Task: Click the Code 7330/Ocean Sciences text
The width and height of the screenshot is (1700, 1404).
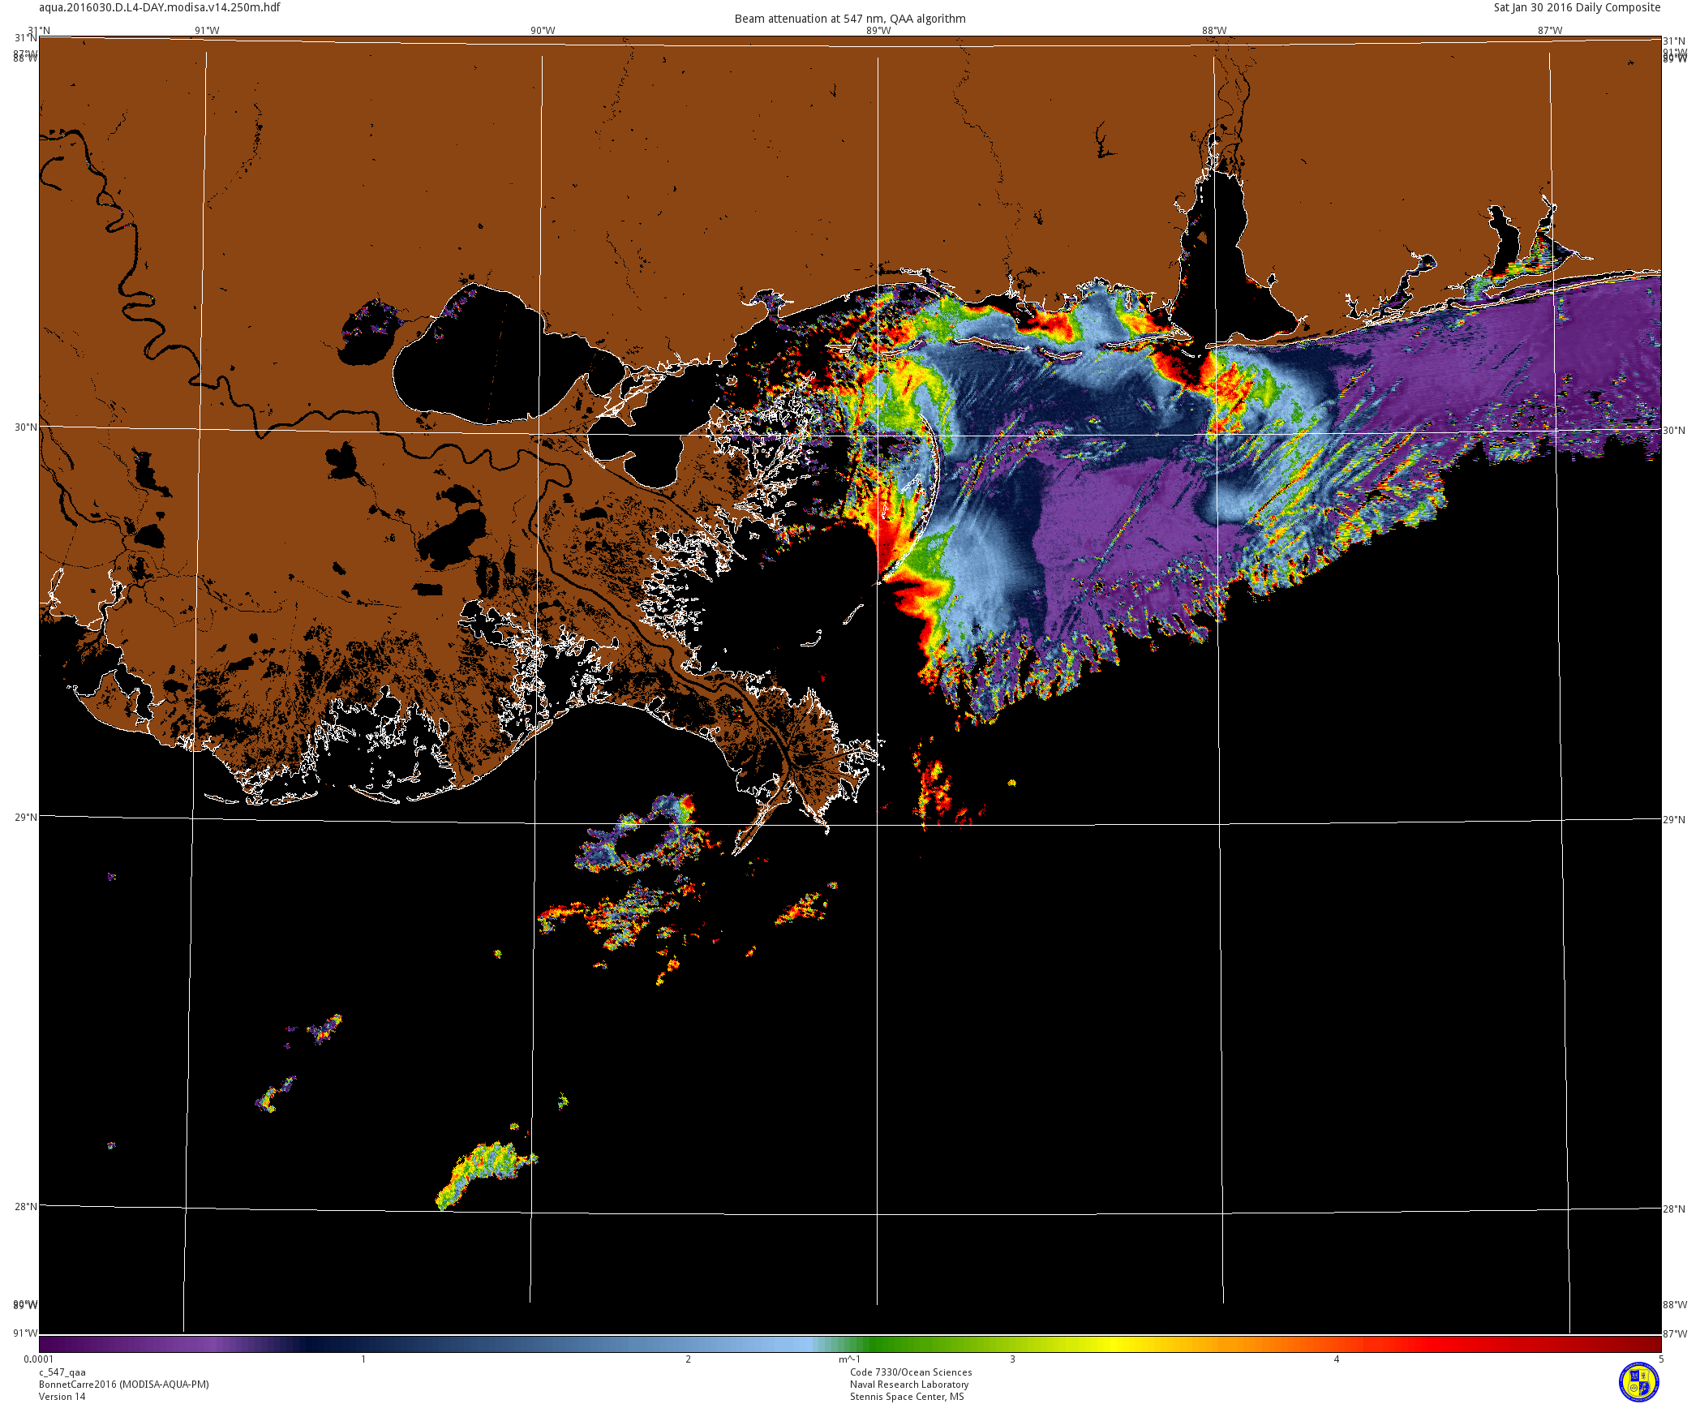Action: pos(910,1372)
